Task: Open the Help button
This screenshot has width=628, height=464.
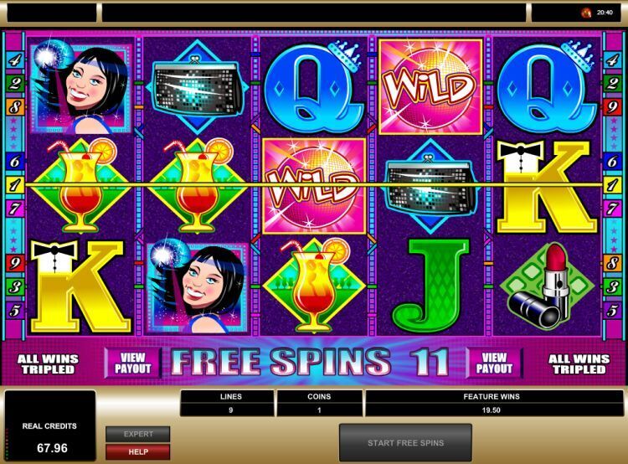Action: (138, 451)
